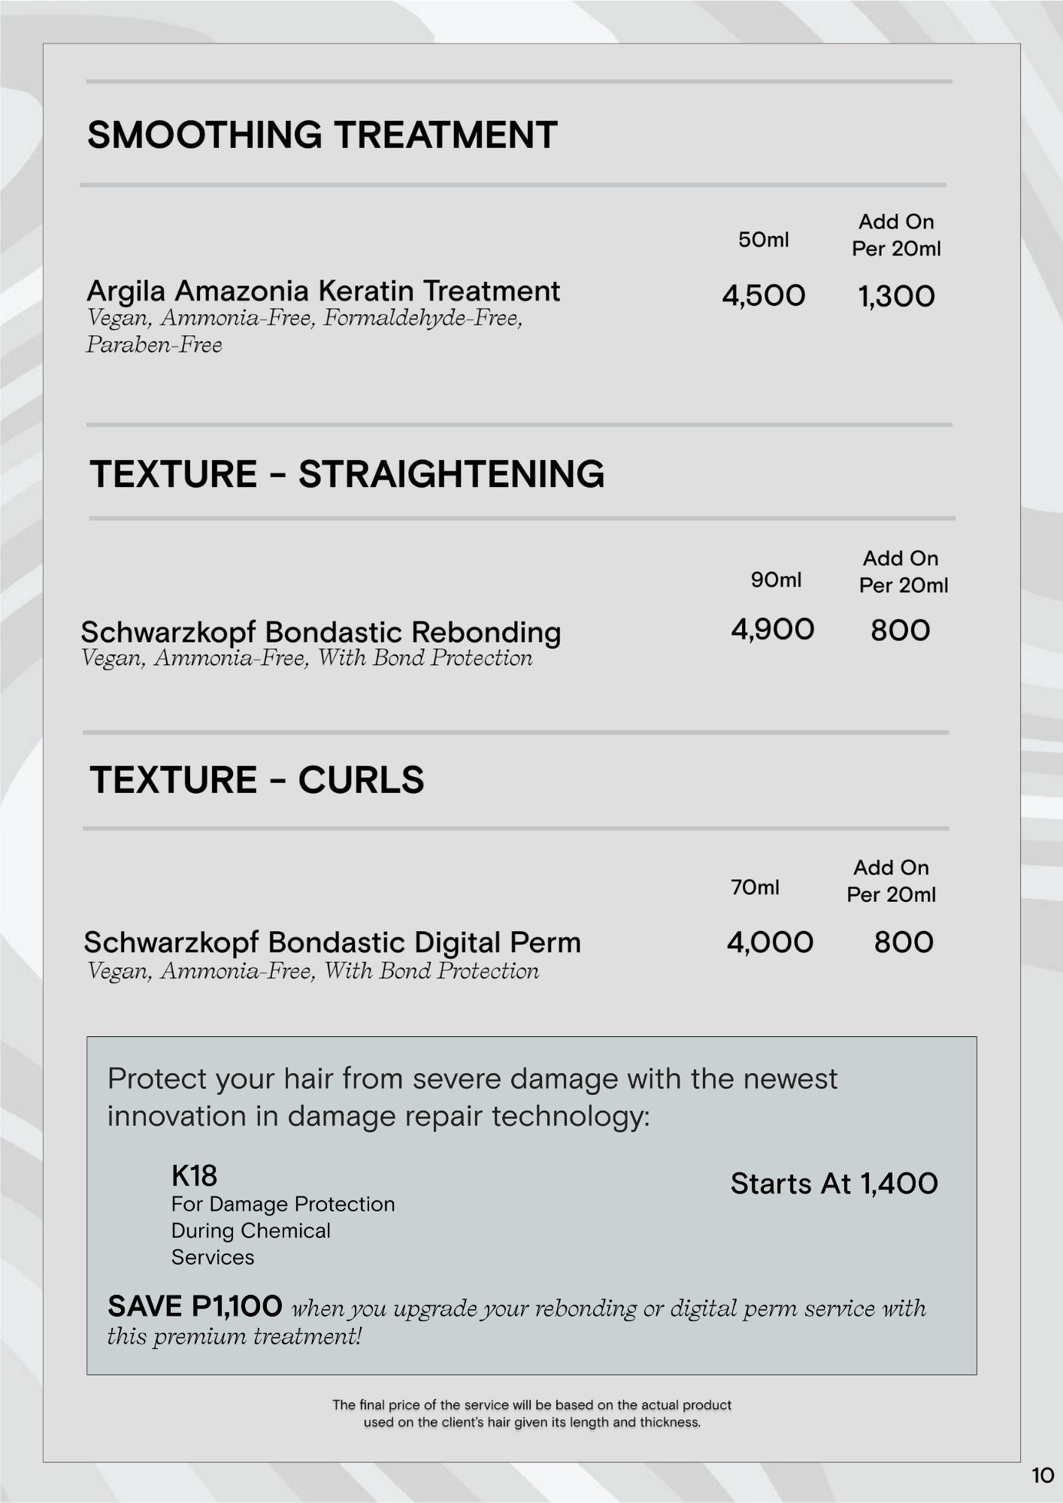Click the K18 treatment name
Image resolution: width=1063 pixels, height=1503 pixels.
tap(194, 1175)
